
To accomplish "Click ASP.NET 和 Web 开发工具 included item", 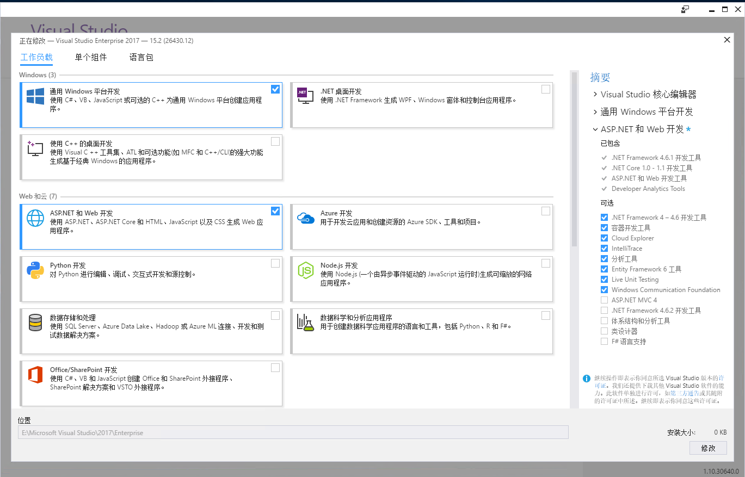I will point(649,178).
